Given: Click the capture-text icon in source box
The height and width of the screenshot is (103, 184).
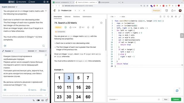Looking at the screenshot, I should 43,46.
